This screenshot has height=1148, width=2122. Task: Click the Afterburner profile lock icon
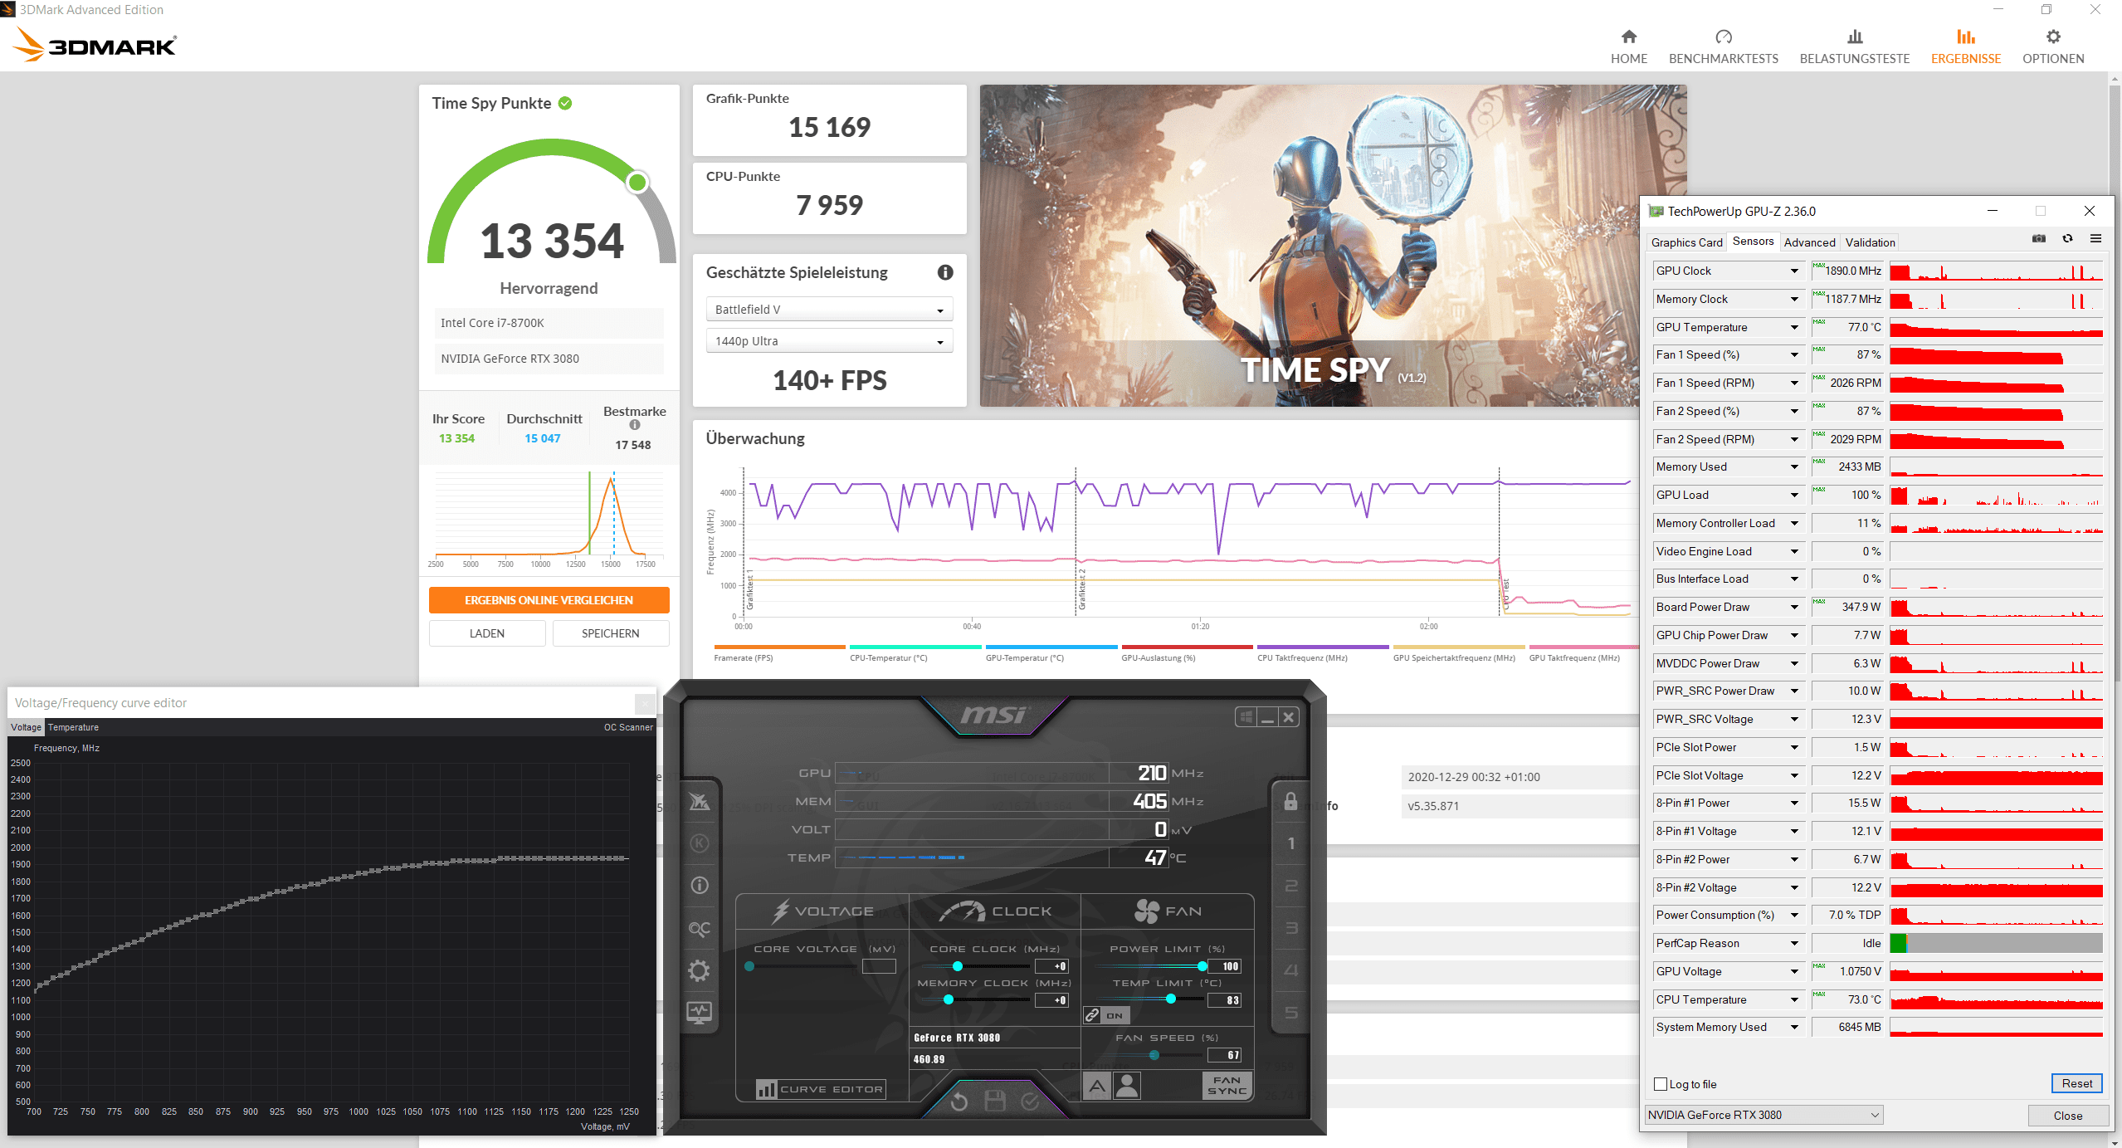coord(1290,801)
